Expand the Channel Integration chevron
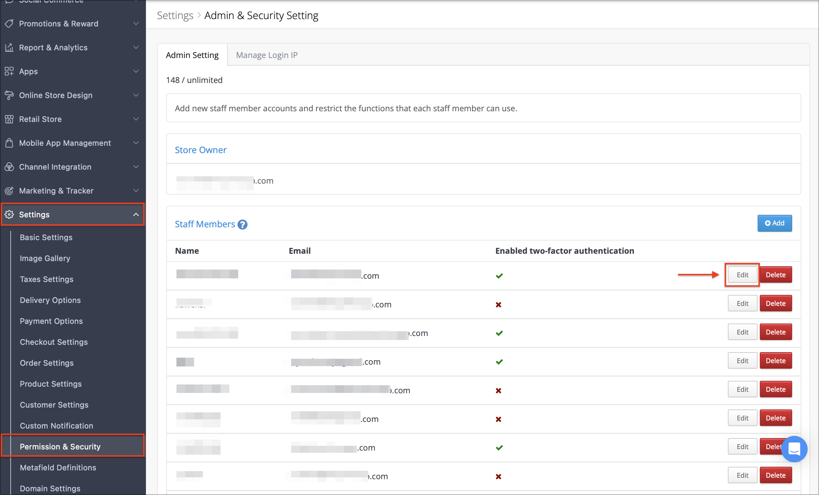The height and width of the screenshot is (495, 819). tap(136, 167)
